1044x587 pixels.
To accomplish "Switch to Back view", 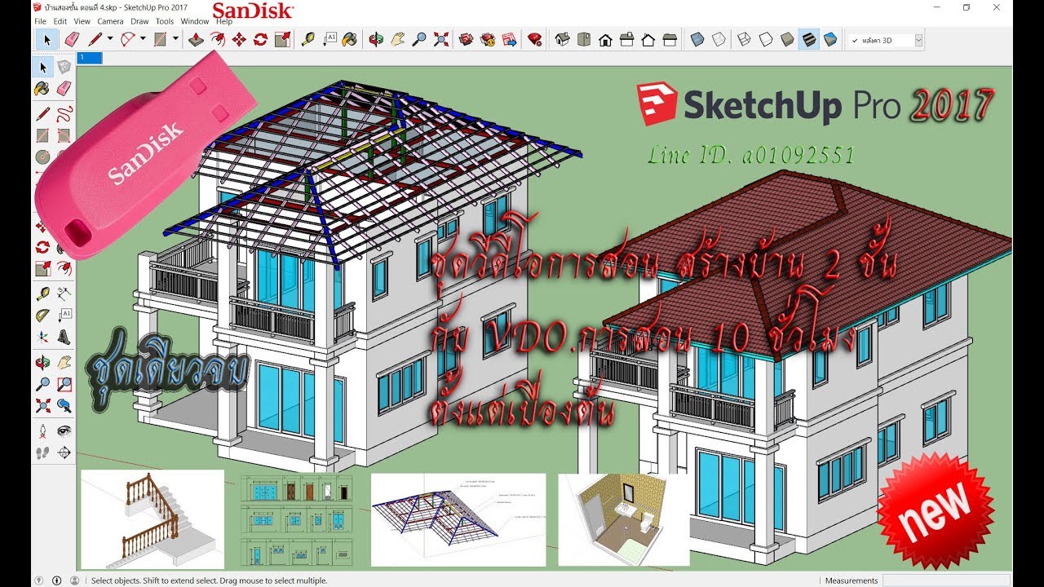I will (648, 39).
